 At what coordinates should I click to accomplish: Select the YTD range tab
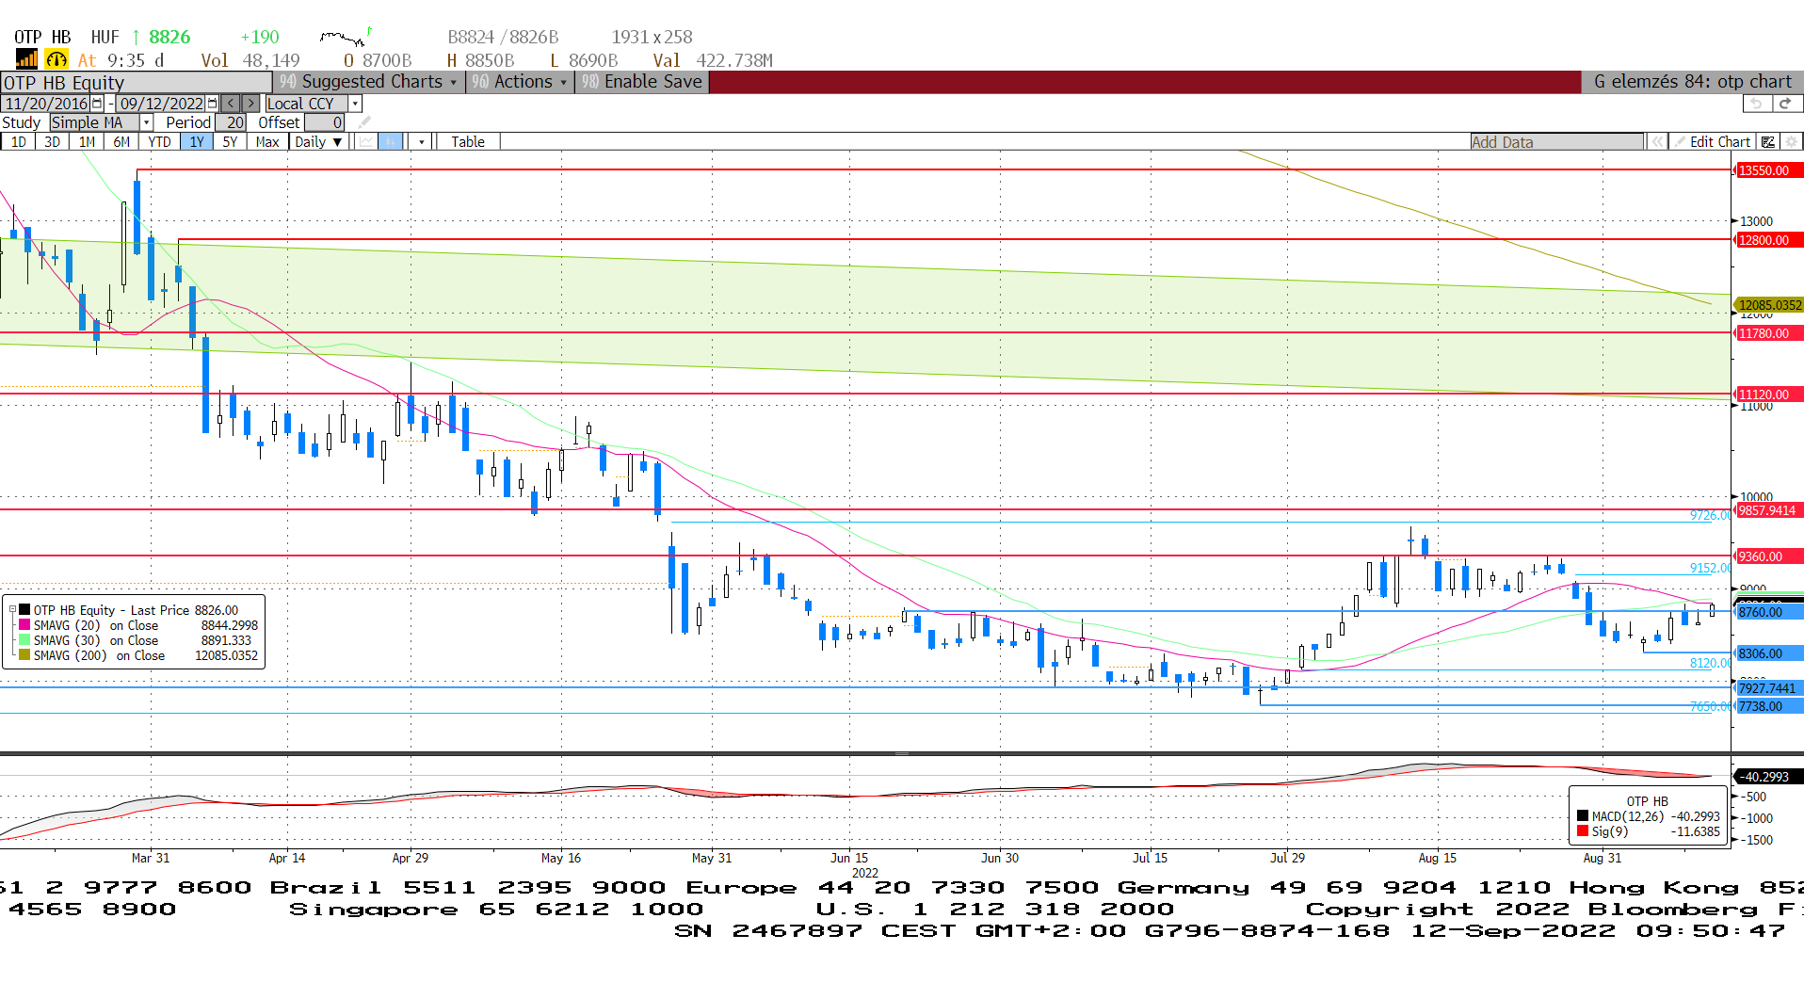160,142
